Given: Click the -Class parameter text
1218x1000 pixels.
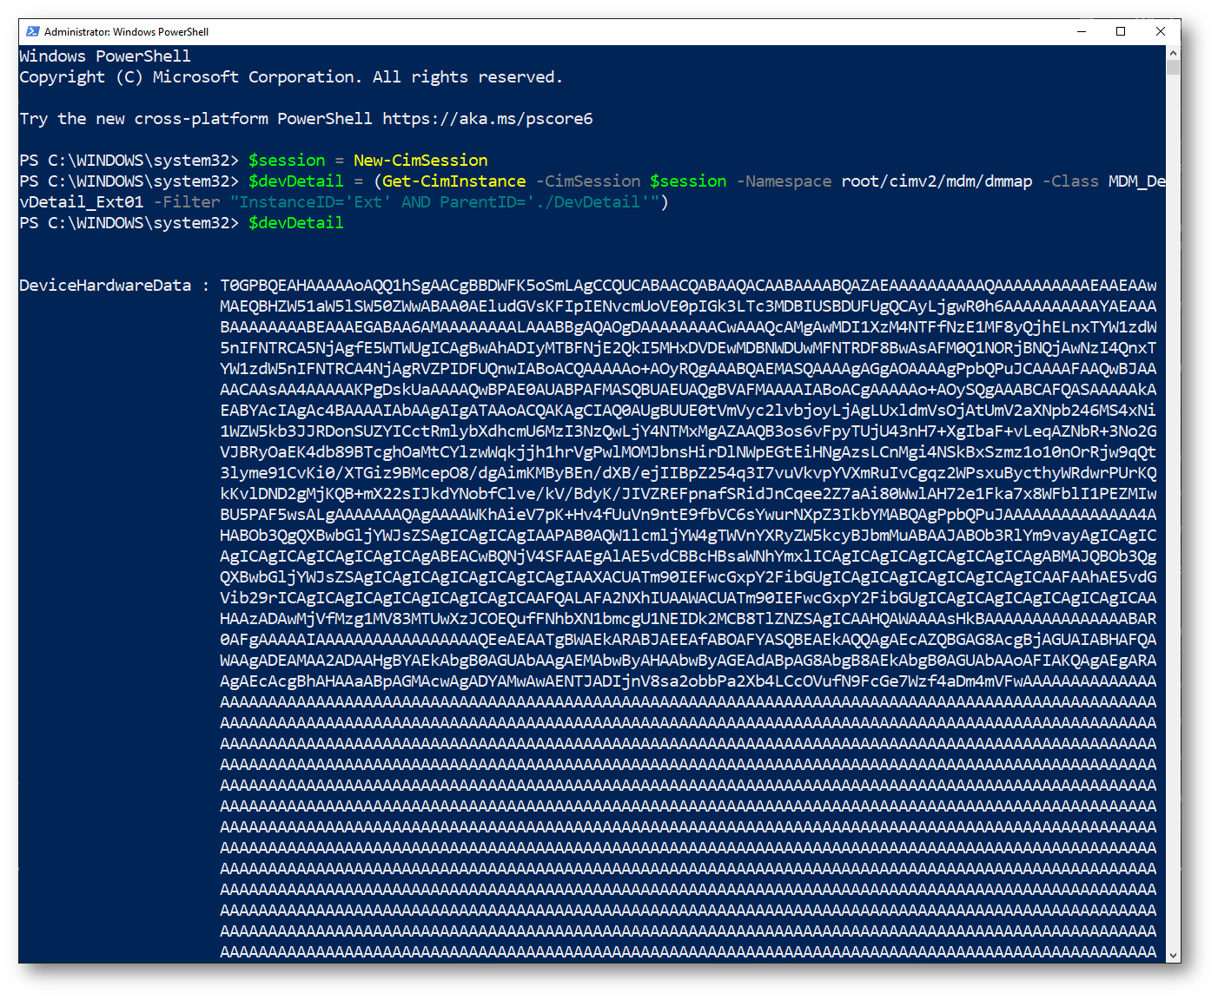Looking at the screenshot, I should coord(1070,181).
